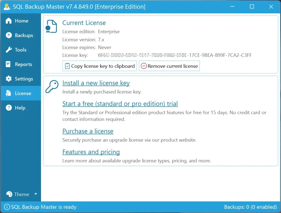Open Features and pricing link
281x213 pixels.
point(91,152)
